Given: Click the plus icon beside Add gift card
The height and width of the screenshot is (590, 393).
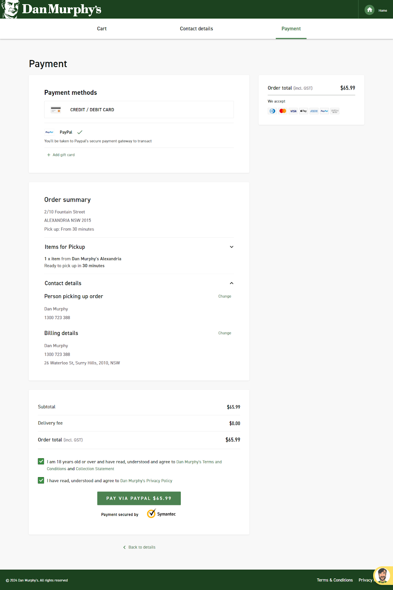Looking at the screenshot, I should coord(49,155).
